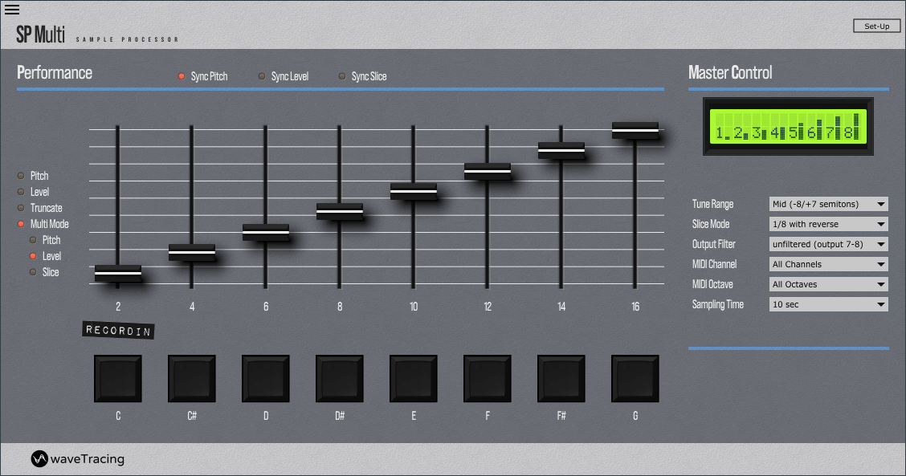Expand the Slice Mode dropdown
This screenshot has height=476, width=906.
click(x=828, y=224)
